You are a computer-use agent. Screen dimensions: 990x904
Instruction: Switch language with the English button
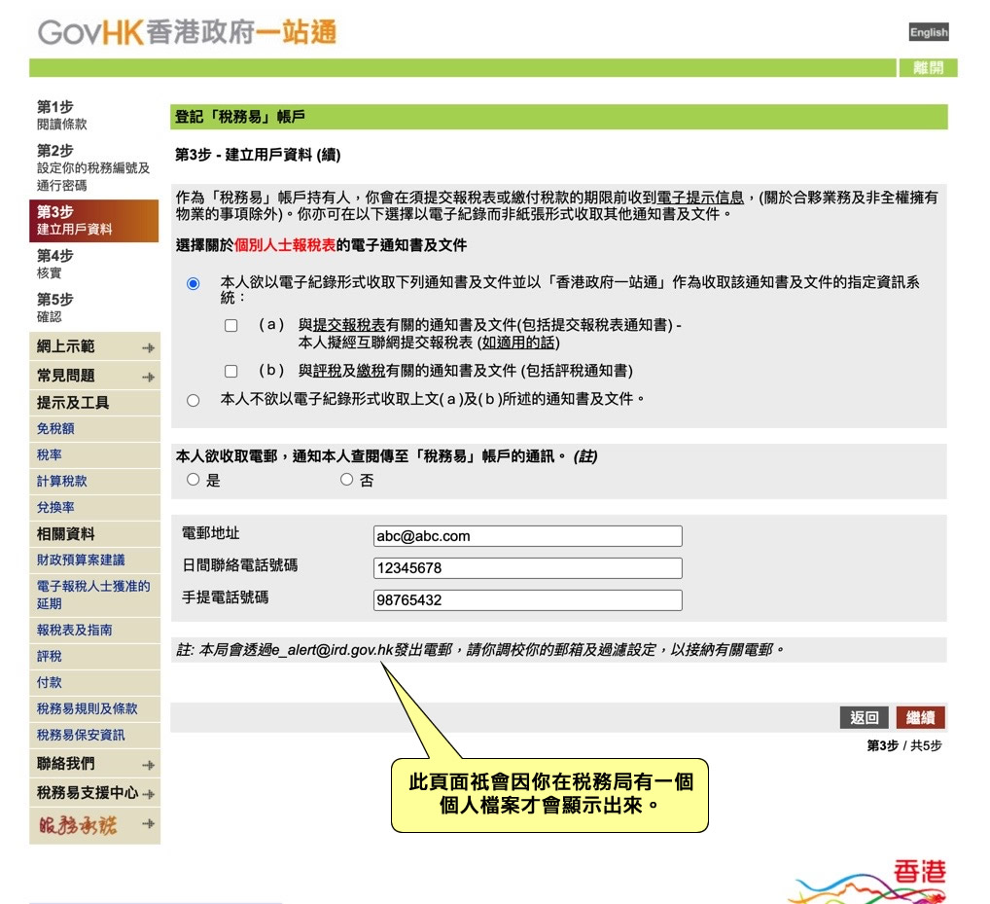coord(929,32)
